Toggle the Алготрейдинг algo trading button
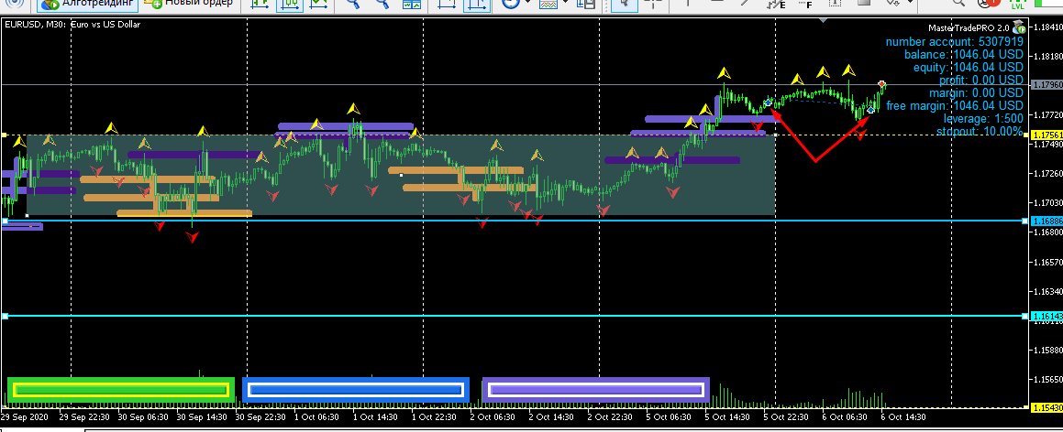The width and height of the screenshot is (1063, 432). point(88,4)
